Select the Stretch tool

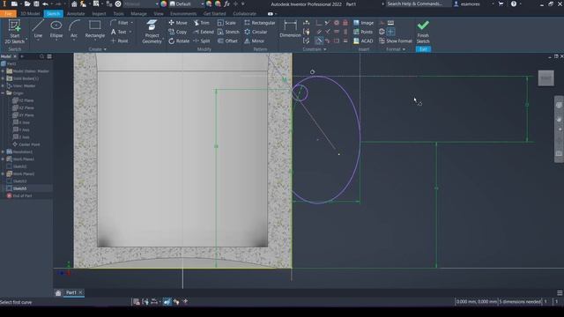click(228, 32)
